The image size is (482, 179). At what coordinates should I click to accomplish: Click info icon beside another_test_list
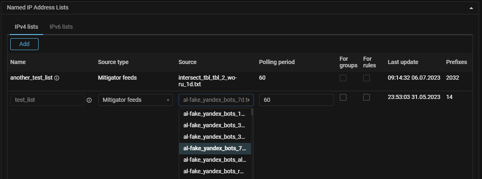(x=57, y=78)
